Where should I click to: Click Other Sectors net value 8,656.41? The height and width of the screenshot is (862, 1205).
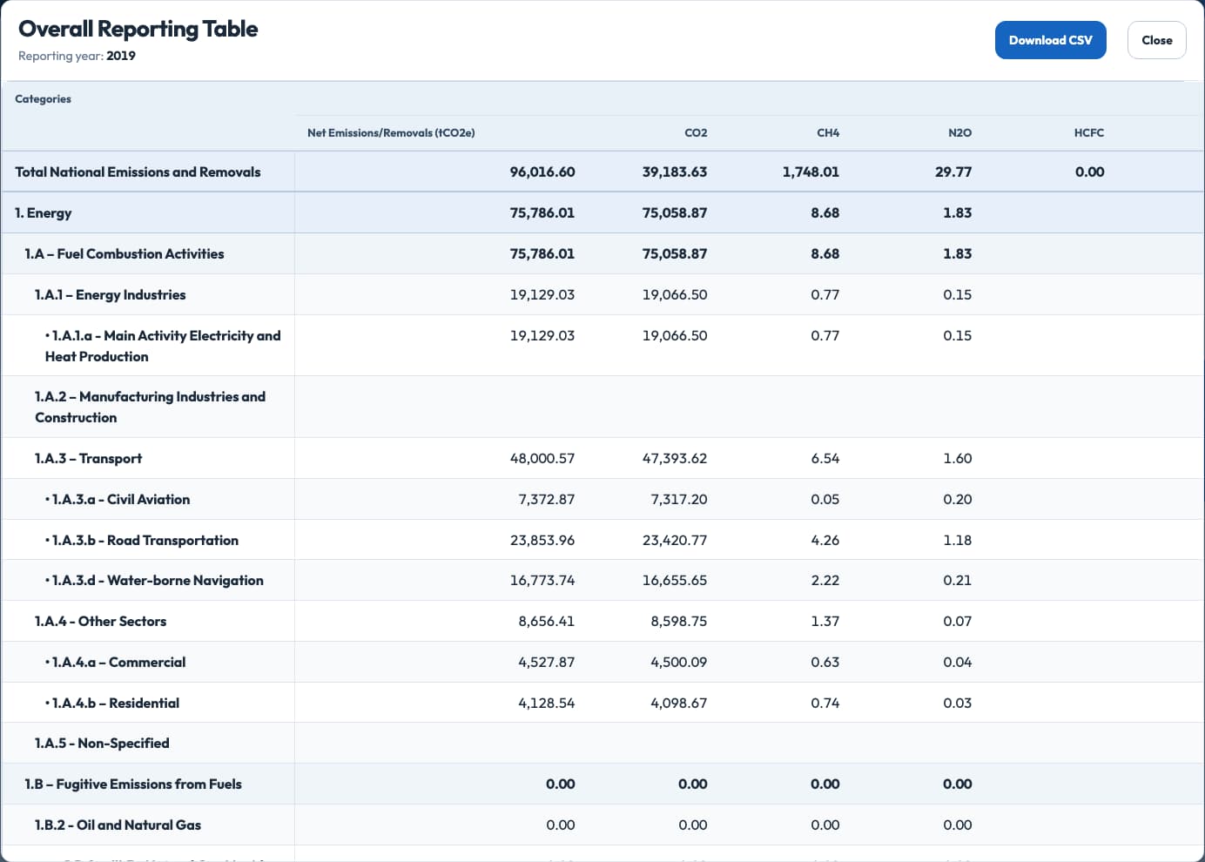pos(547,621)
